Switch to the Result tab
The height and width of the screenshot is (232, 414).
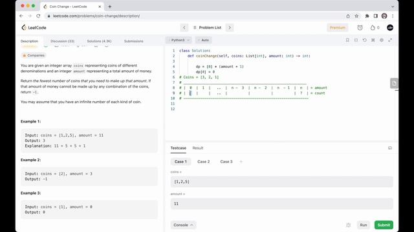click(198, 148)
